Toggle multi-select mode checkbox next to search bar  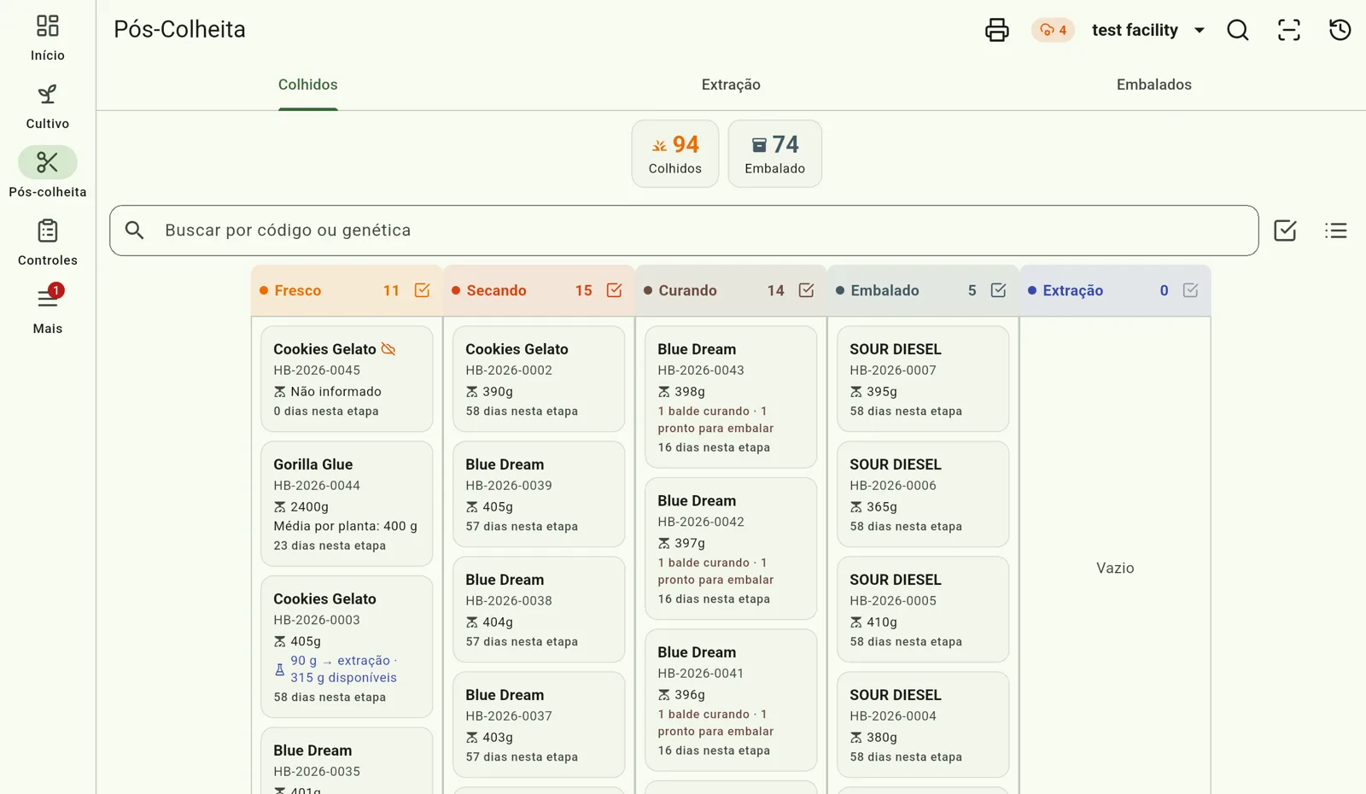pos(1285,231)
